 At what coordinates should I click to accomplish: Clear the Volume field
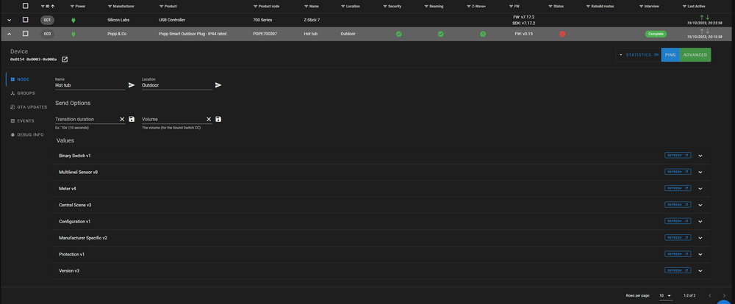(x=209, y=120)
